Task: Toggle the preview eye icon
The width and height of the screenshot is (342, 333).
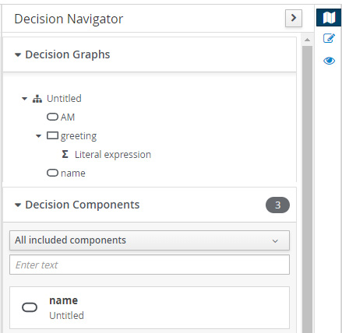Action: coord(329,61)
